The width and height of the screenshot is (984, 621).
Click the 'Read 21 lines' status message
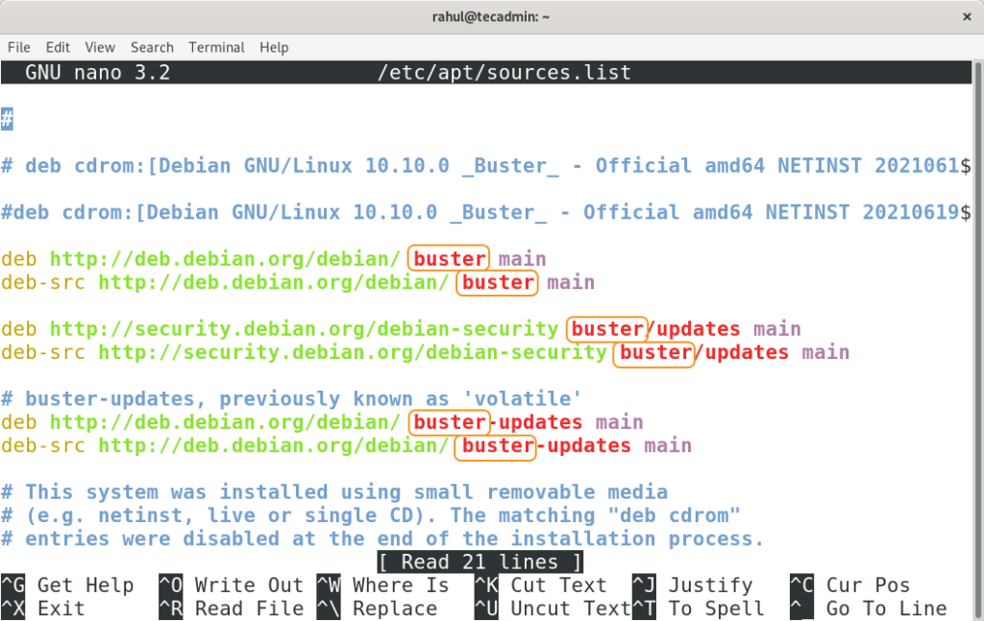click(x=480, y=562)
